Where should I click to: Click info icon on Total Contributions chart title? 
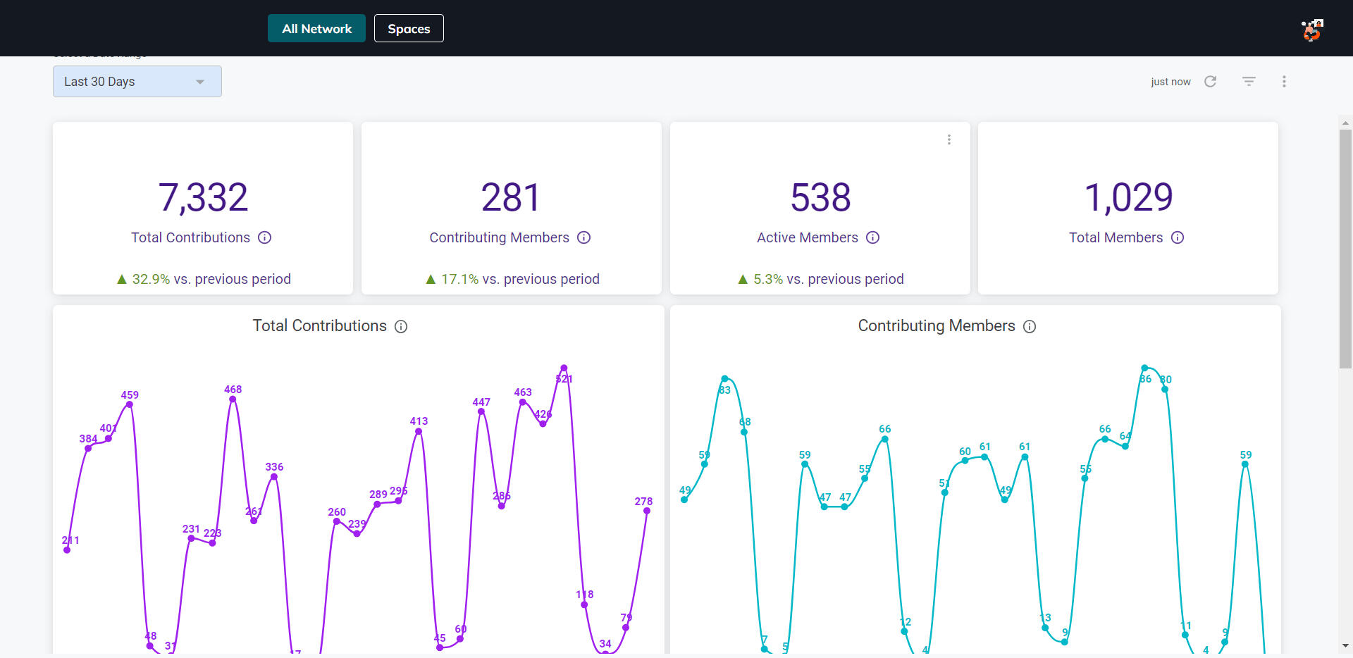401,327
